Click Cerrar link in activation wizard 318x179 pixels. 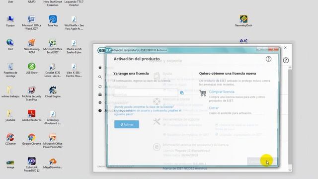[214, 108]
